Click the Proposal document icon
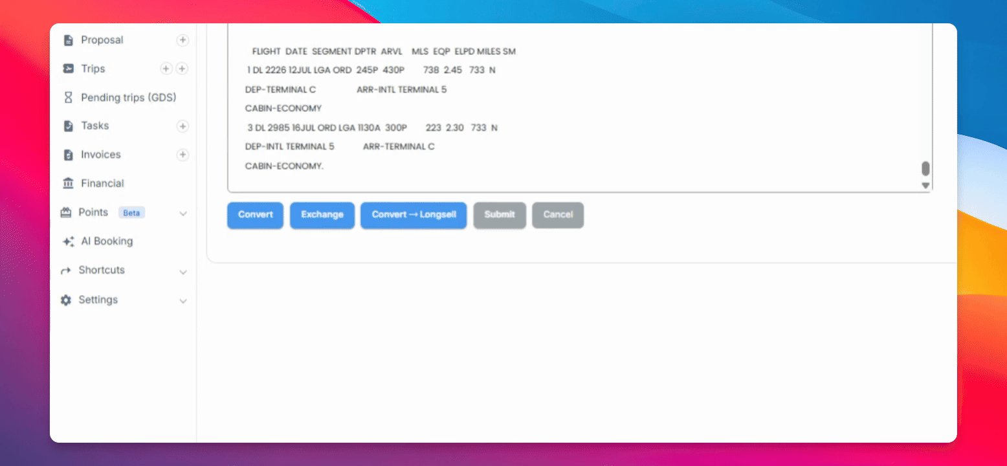The image size is (1007, 466). pyautogui.click(x=68, y=40)
